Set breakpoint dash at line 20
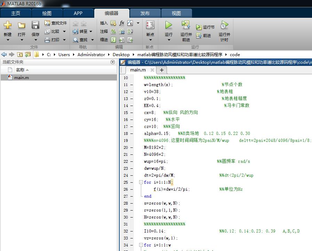Screen dimensions: 312x251 tap(132, 147)
